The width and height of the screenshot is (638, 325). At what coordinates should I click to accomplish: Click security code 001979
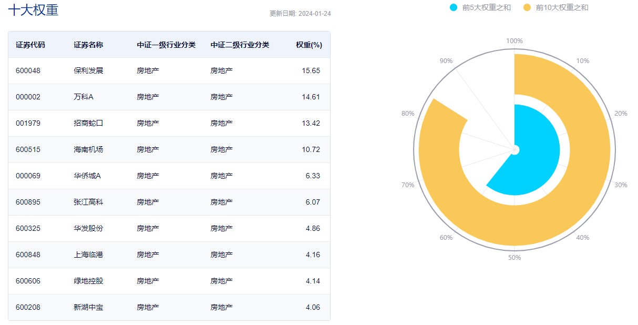point(28,123)
